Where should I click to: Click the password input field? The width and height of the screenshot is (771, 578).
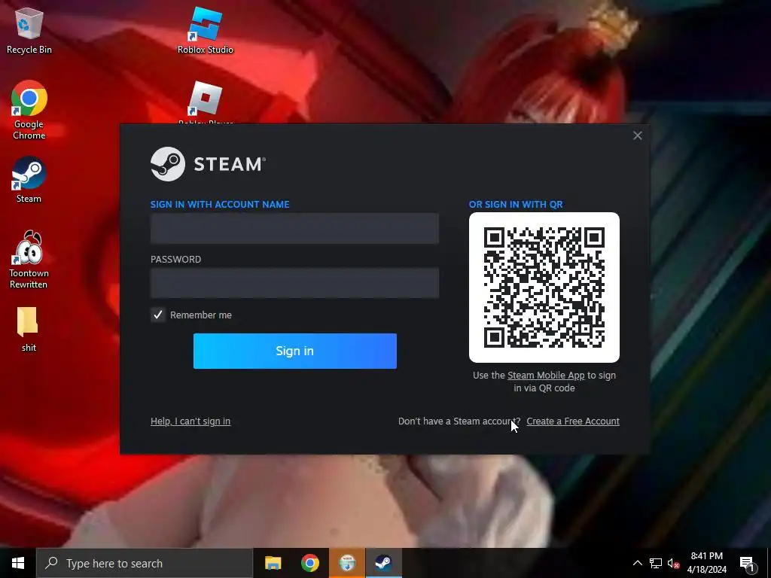tap(294, 283)
